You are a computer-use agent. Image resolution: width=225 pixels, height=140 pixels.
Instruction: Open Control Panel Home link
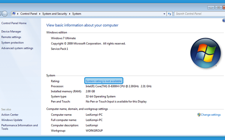click(14, 23)
